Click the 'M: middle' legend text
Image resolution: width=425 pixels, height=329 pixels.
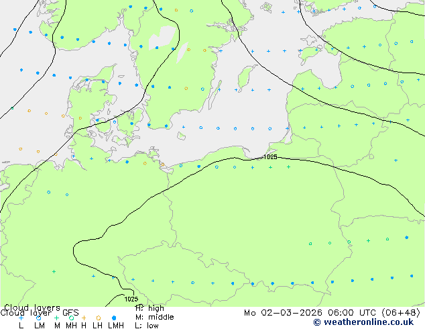(x=154, y=317)
